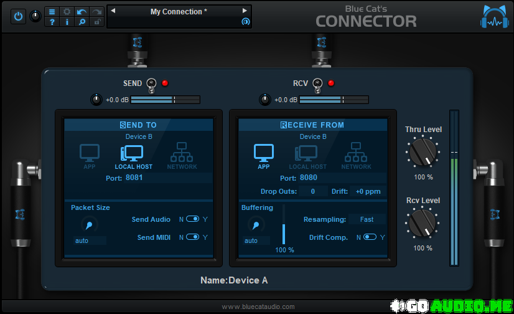Screen dimensions: 514x314
Task: Toggle the plugin power bypass button
Action: [18, 17]
